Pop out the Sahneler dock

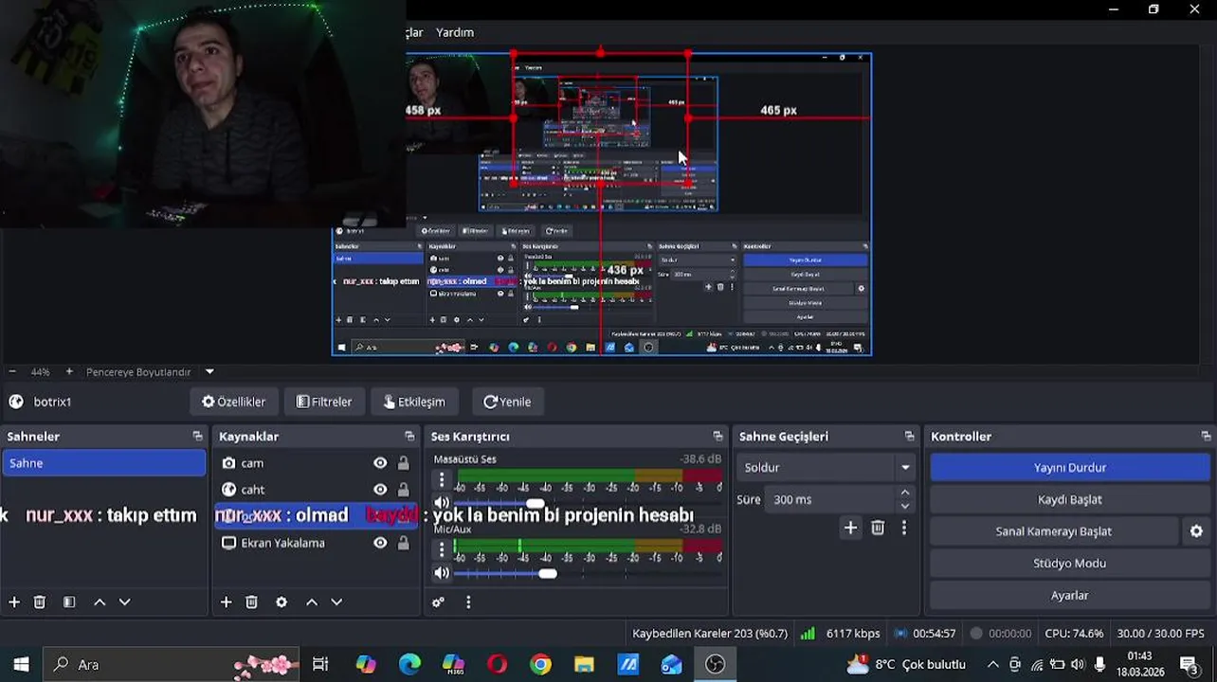tap(197, 437)
